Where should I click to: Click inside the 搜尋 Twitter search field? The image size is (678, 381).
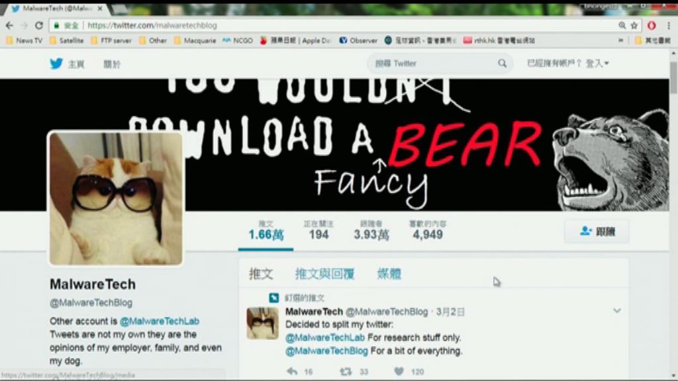point(434,63)
